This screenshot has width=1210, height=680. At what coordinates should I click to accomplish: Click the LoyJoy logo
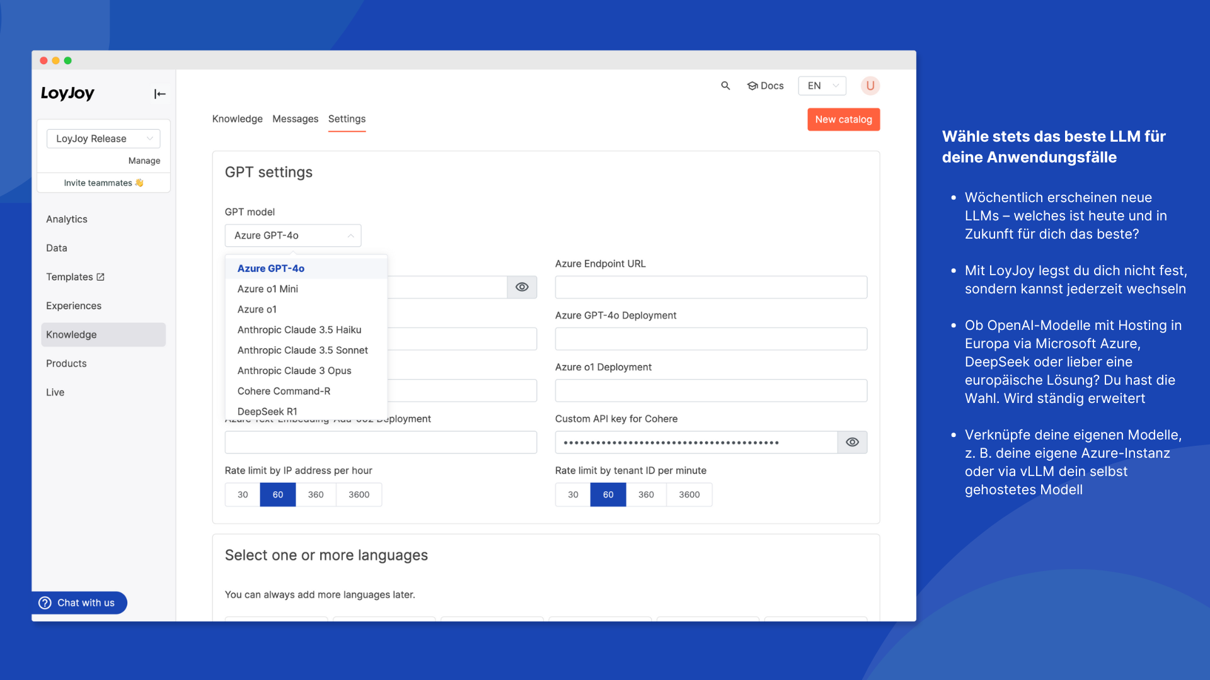pos(67,93)
